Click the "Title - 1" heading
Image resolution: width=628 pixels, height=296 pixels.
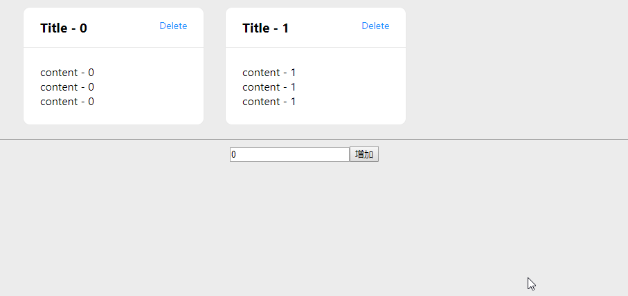[x=266, y=28]
